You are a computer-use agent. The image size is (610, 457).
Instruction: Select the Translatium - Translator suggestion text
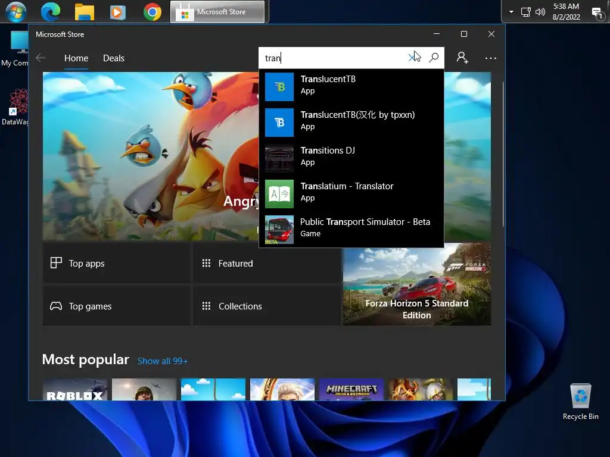[347, 186]
